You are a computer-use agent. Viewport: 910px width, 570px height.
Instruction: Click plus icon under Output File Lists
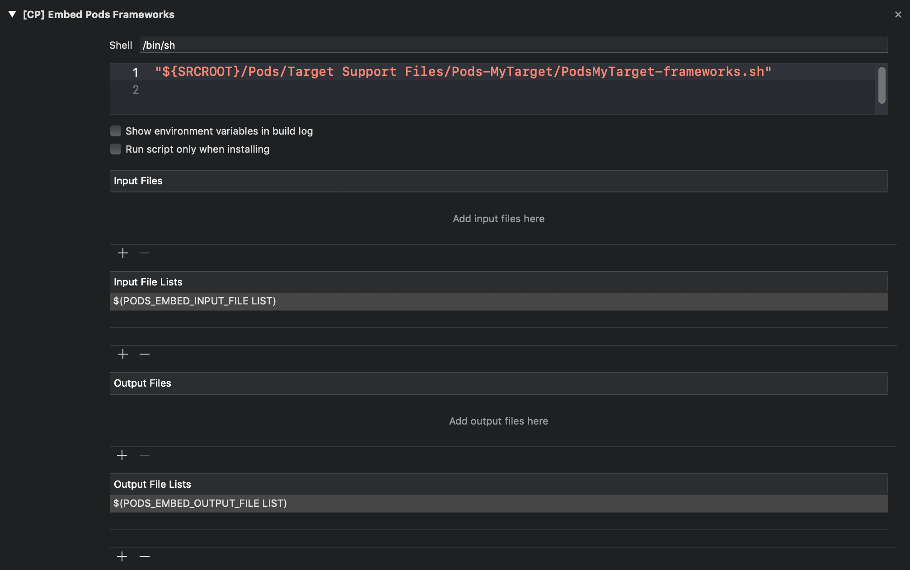tap(122, 556)
